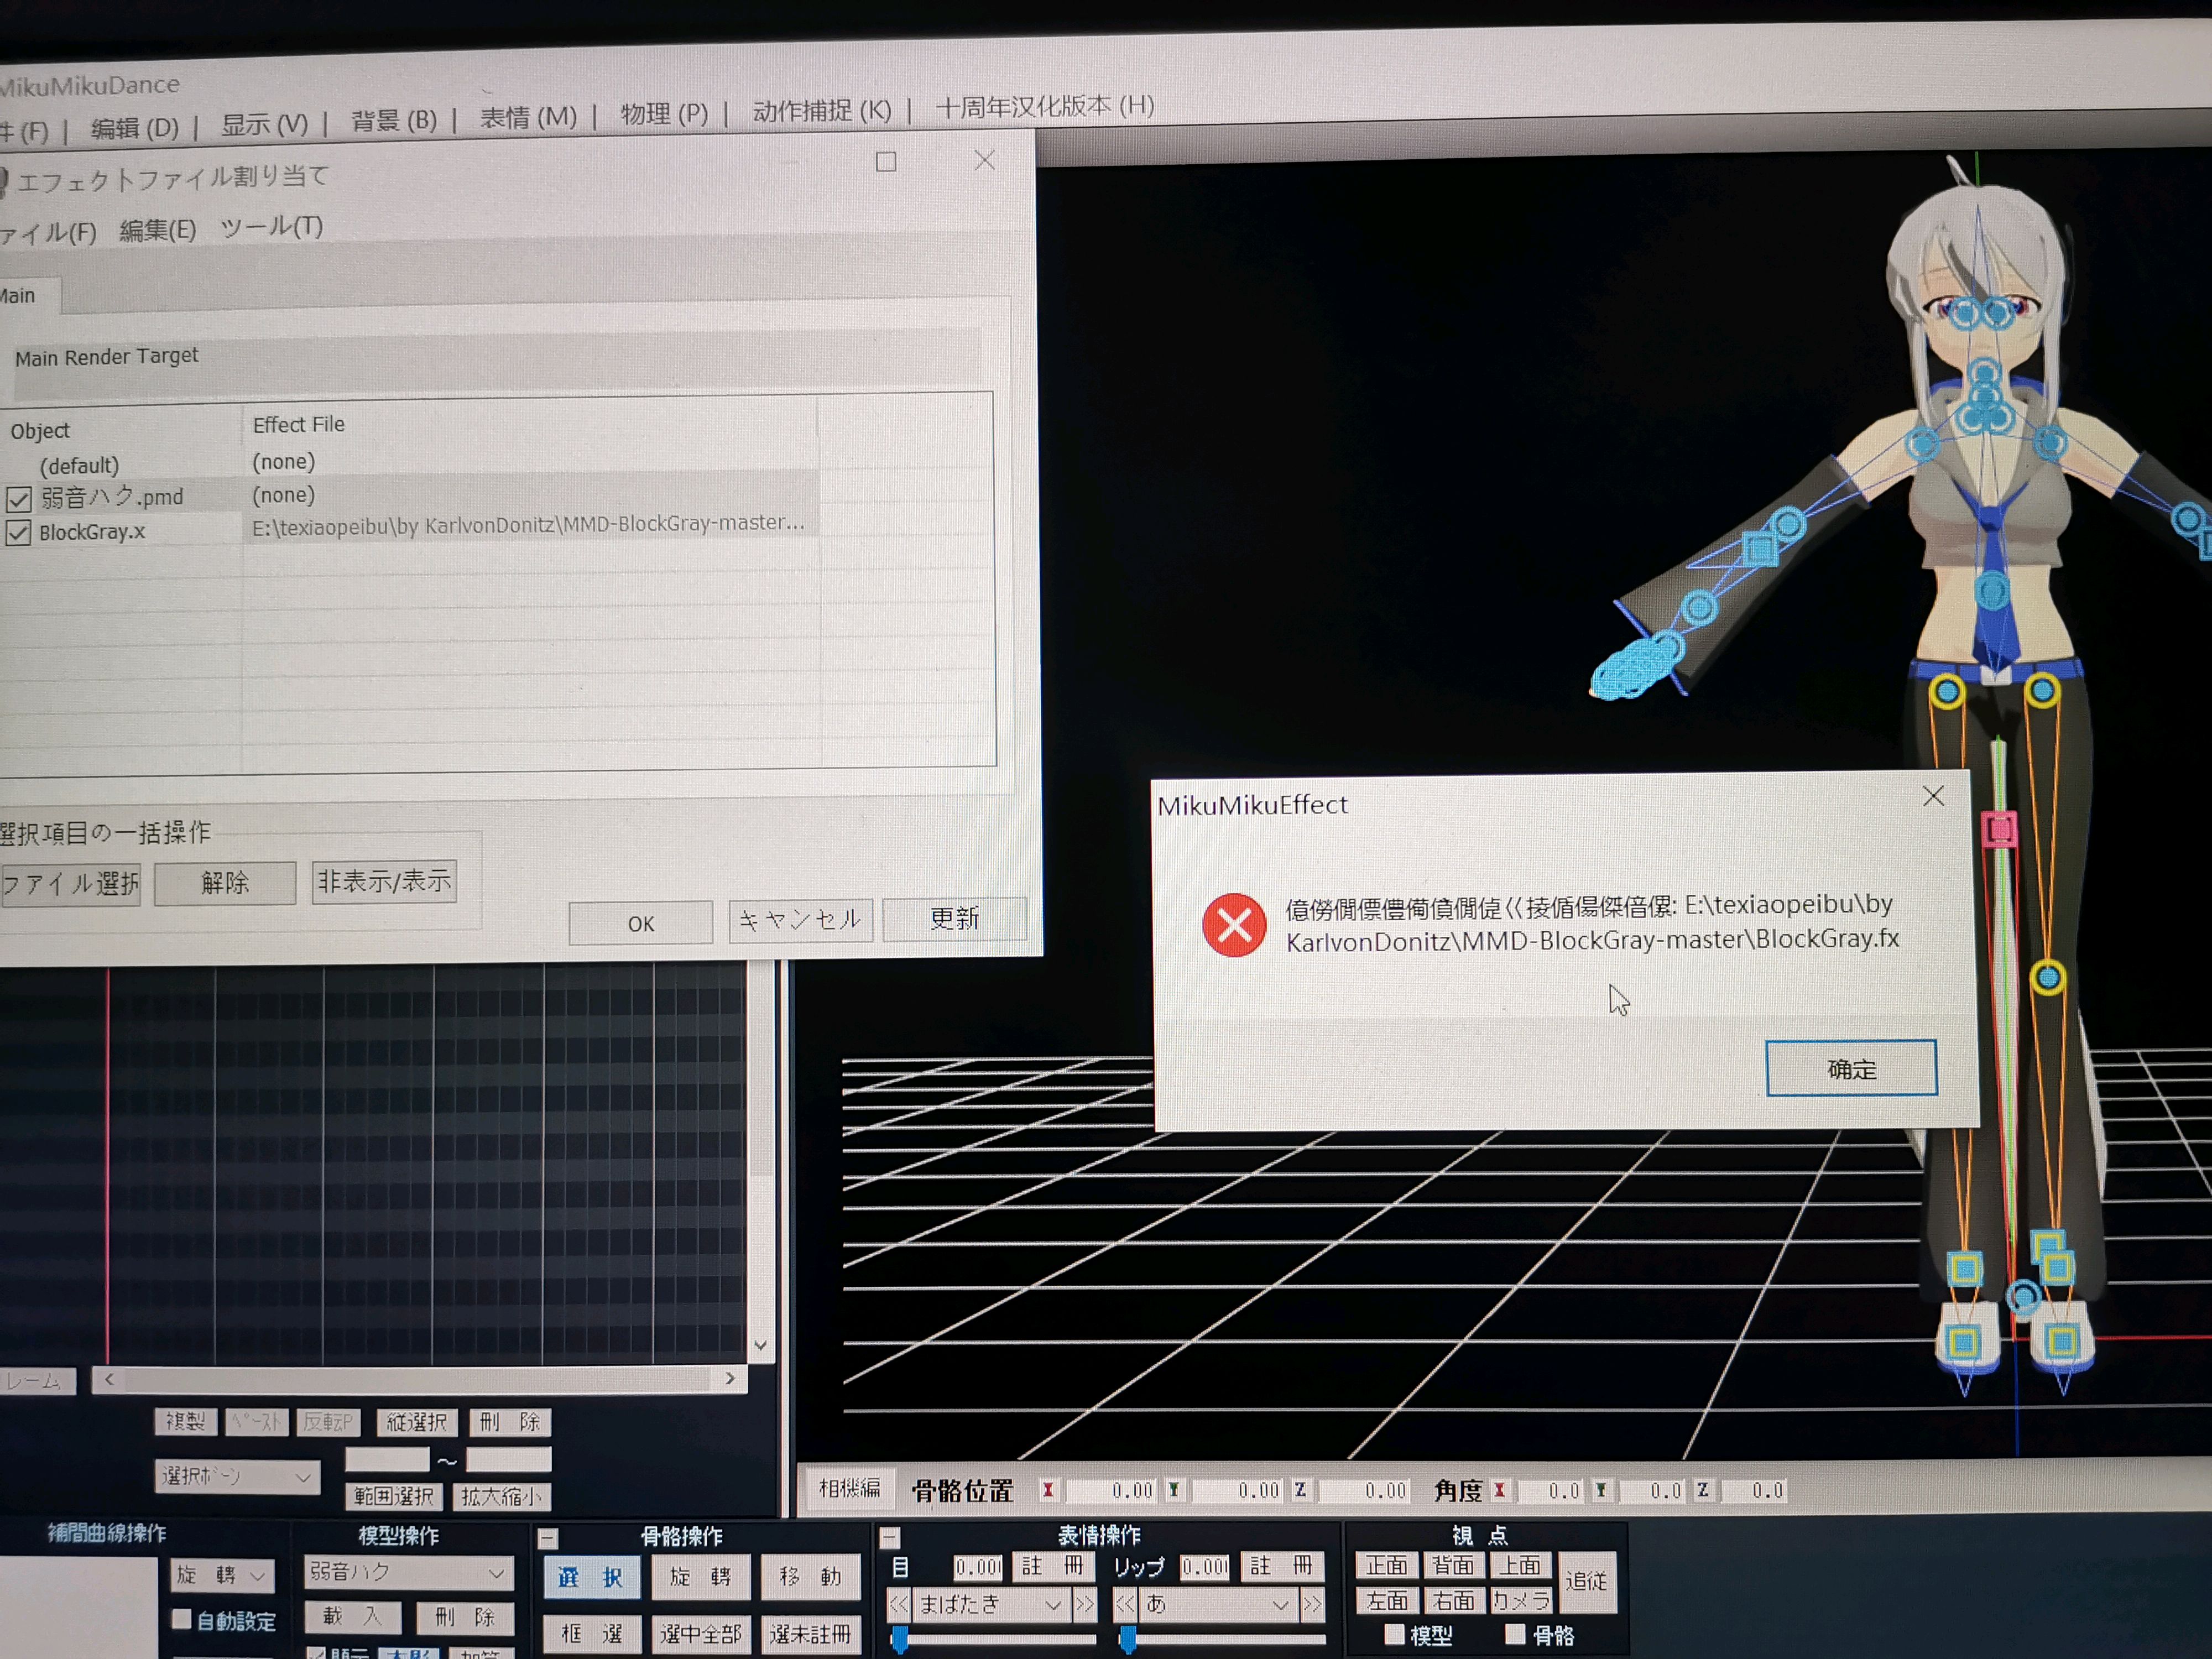Go to previous lip expression with << arrow
Screen dimensions: 2212x1659
coord(1126,1605)
